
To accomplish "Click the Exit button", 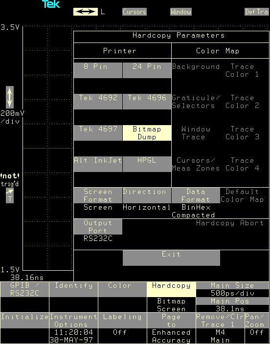I will [x=171, y=258].
